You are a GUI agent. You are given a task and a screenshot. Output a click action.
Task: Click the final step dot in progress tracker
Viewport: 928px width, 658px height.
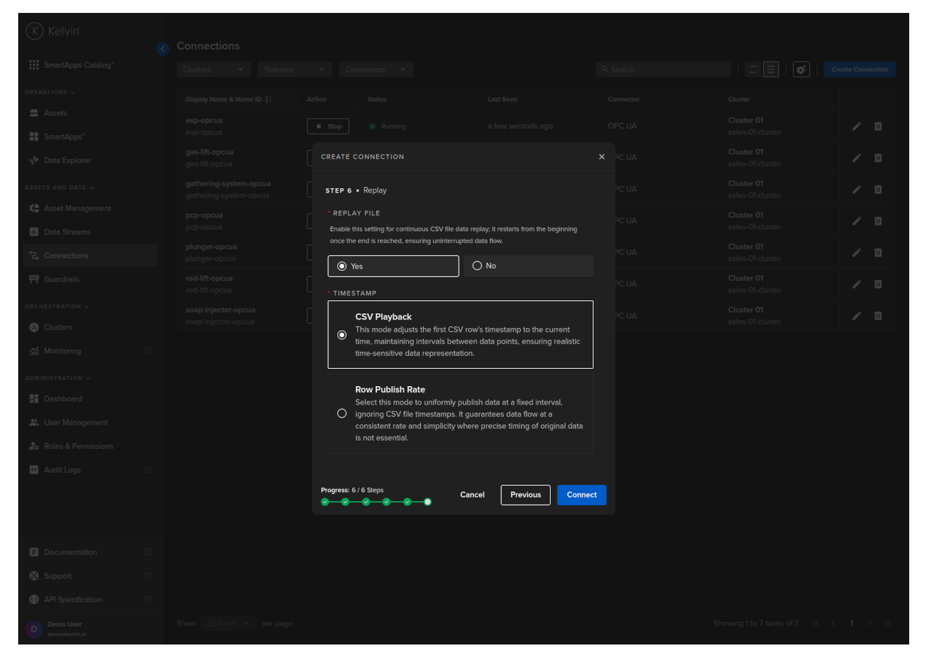428,502
